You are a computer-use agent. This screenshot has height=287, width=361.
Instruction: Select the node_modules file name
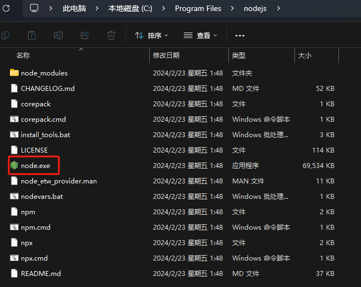pos(44,73)
